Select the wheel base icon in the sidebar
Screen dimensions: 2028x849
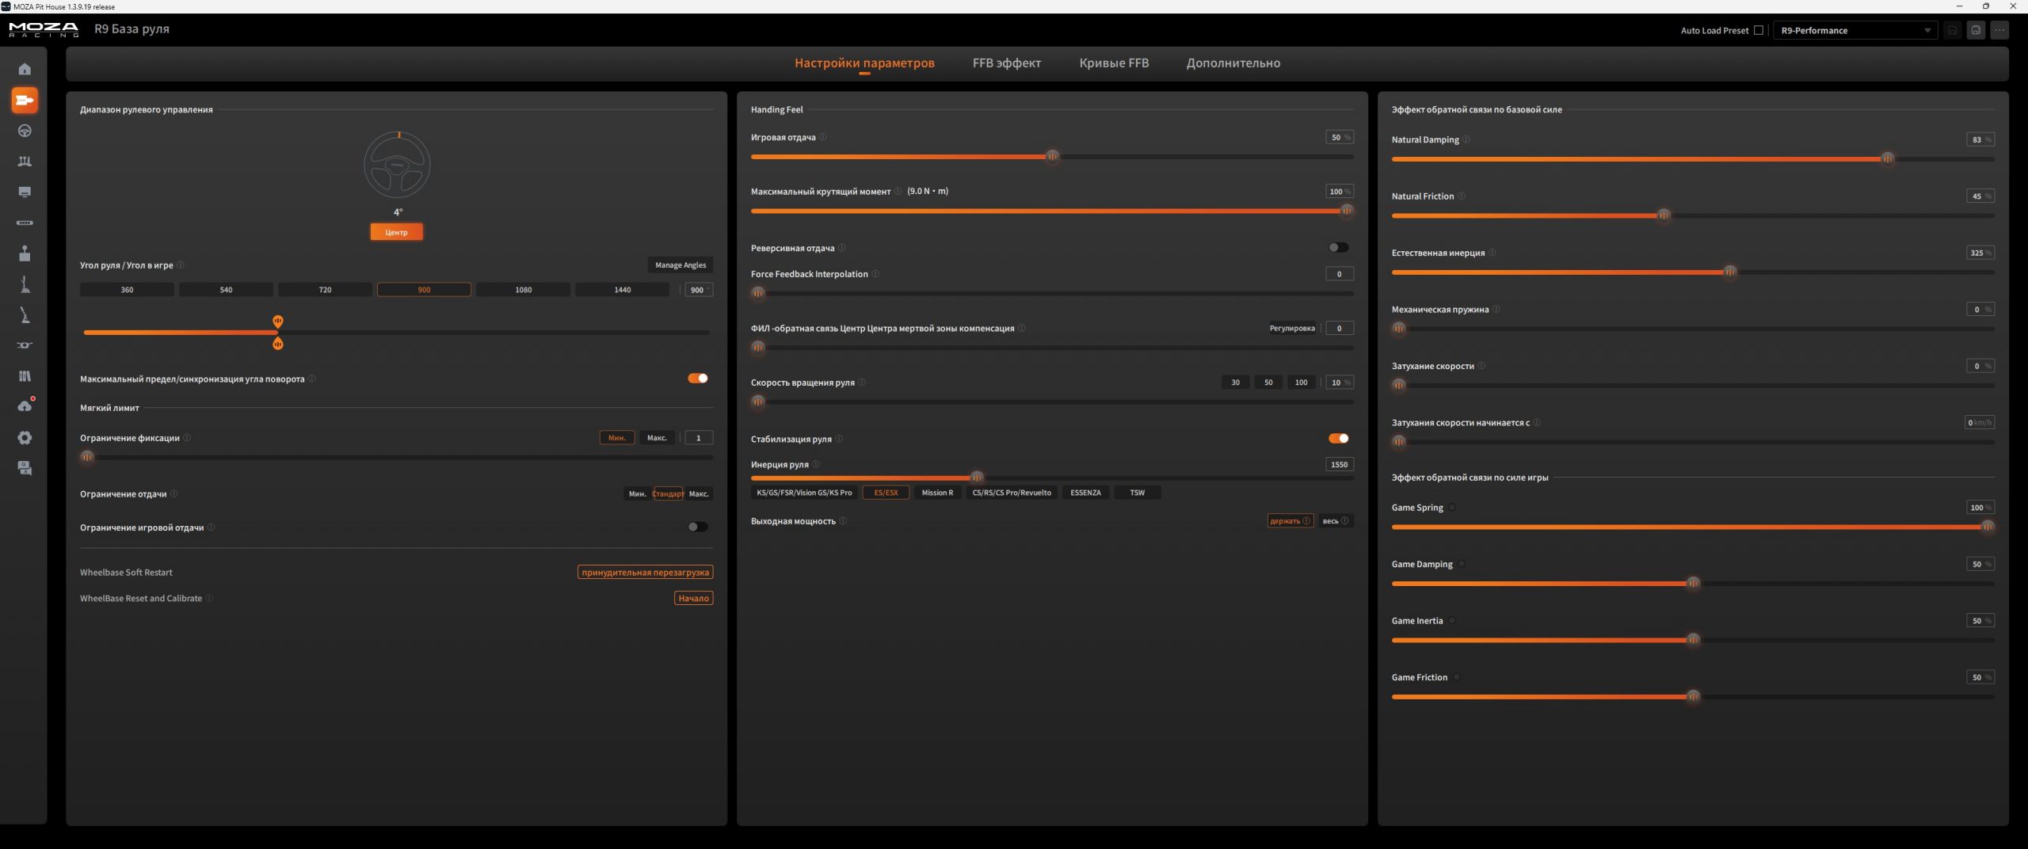[x=25, y=100]
